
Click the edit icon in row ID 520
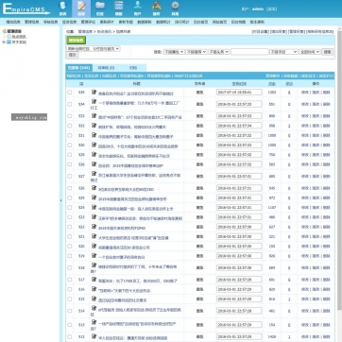tap(94, 246)
